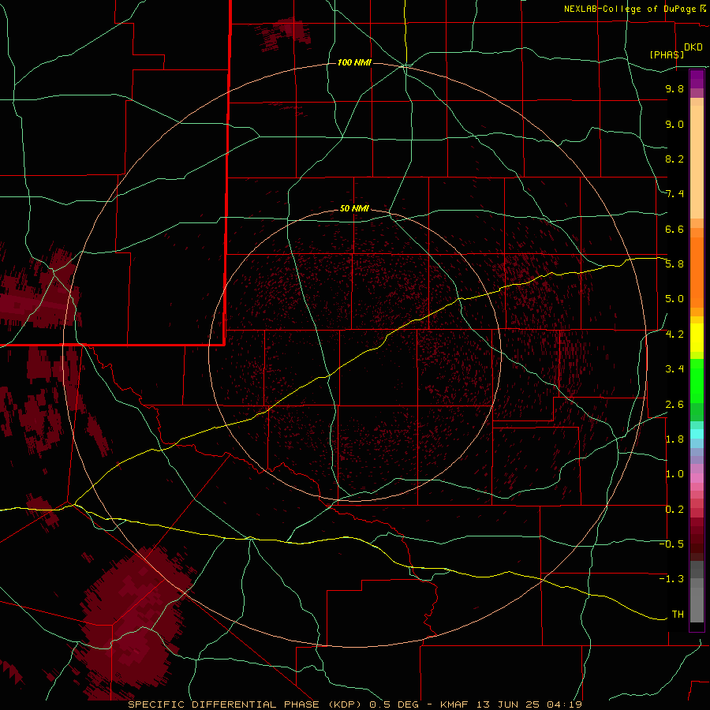Viewport: 710px width, 710px height.
Task: Select the 9.8 value on the color scale
Action: tap(674, 88)
